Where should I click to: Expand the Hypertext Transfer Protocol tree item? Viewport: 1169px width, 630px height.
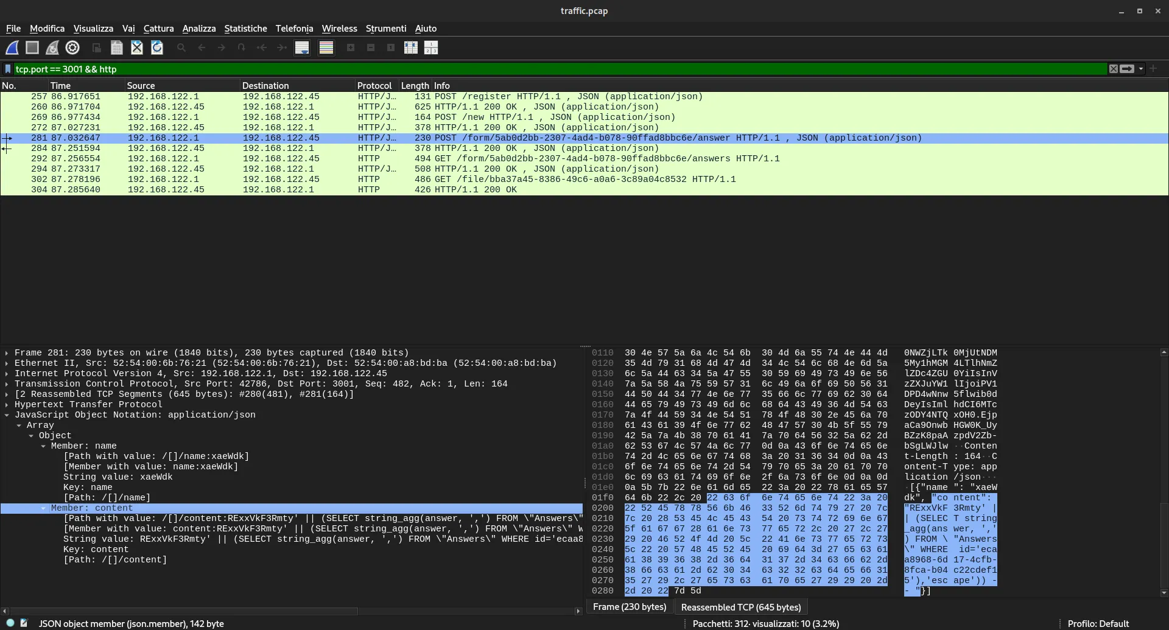point(6,404)
